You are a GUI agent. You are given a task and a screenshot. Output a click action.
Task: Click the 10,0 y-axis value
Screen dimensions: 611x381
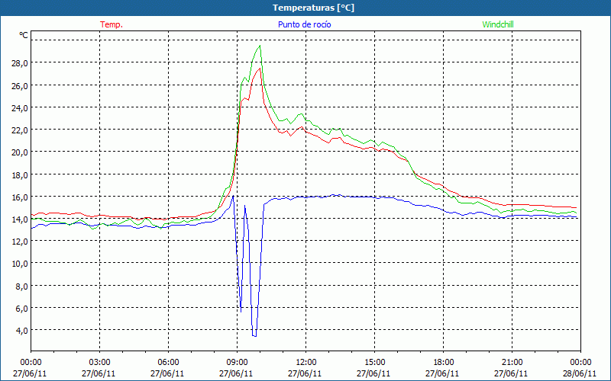pyautogui.click(x=20, y=264)
